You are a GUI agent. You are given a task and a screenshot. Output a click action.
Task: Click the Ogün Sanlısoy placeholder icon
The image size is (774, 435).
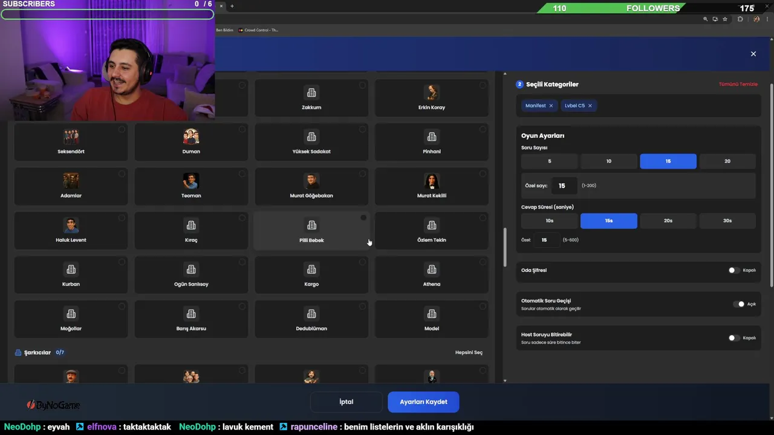[191, 269]
